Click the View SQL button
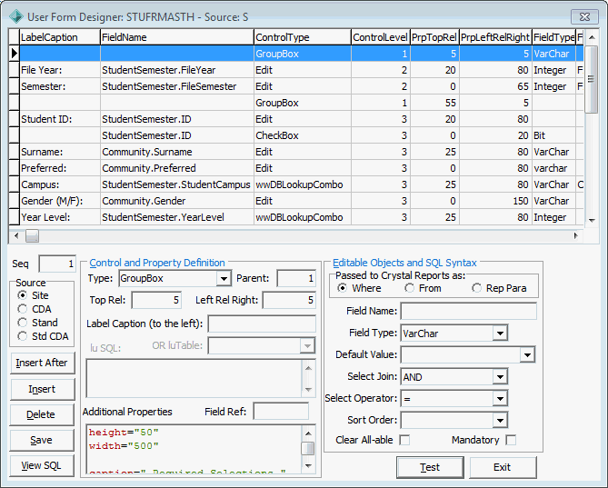 click(42, 465)
